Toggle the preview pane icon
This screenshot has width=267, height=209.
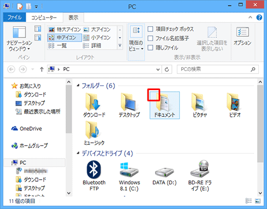[38, 28]
